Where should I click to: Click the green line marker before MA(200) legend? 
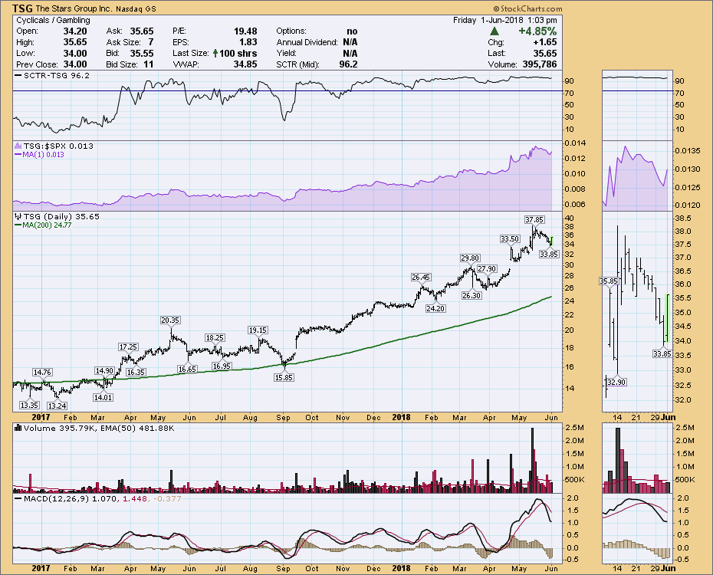(x=18, y=225)
